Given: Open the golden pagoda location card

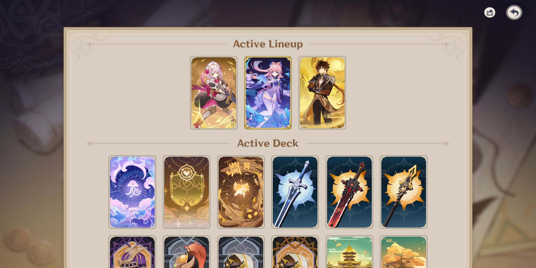Looking at the screenshot, I should (x=349, y=252).
